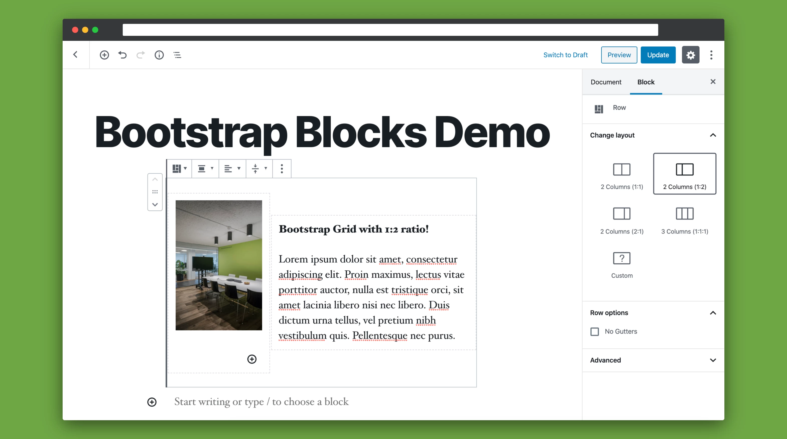Move the Row block up
Viewport: 787px width, 439px height.
coord(155,179)
